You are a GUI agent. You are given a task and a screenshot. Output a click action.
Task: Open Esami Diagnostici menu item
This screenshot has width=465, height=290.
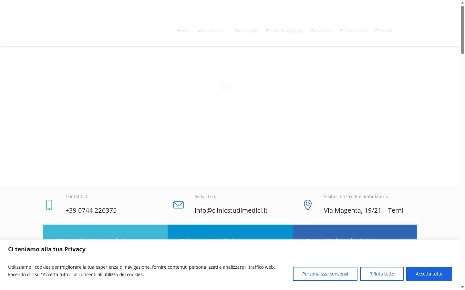coord(285,31)
